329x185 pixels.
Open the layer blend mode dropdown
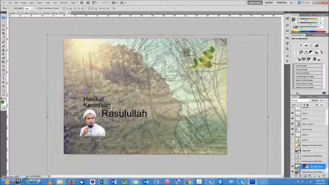301,101
